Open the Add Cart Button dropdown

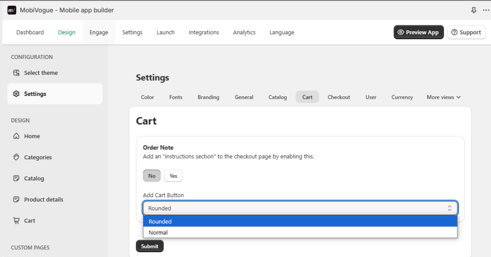click(x=300, y=208)
